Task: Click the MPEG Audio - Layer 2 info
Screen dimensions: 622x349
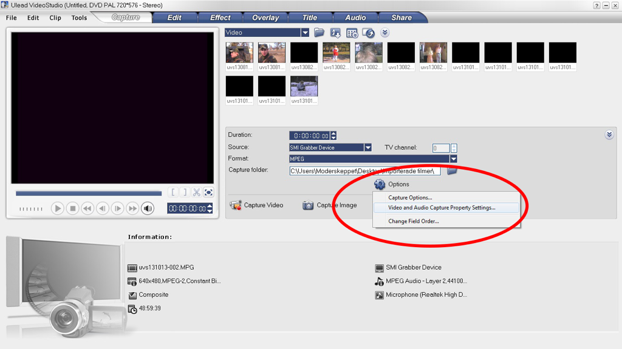Action: click(x=426, y=281)
